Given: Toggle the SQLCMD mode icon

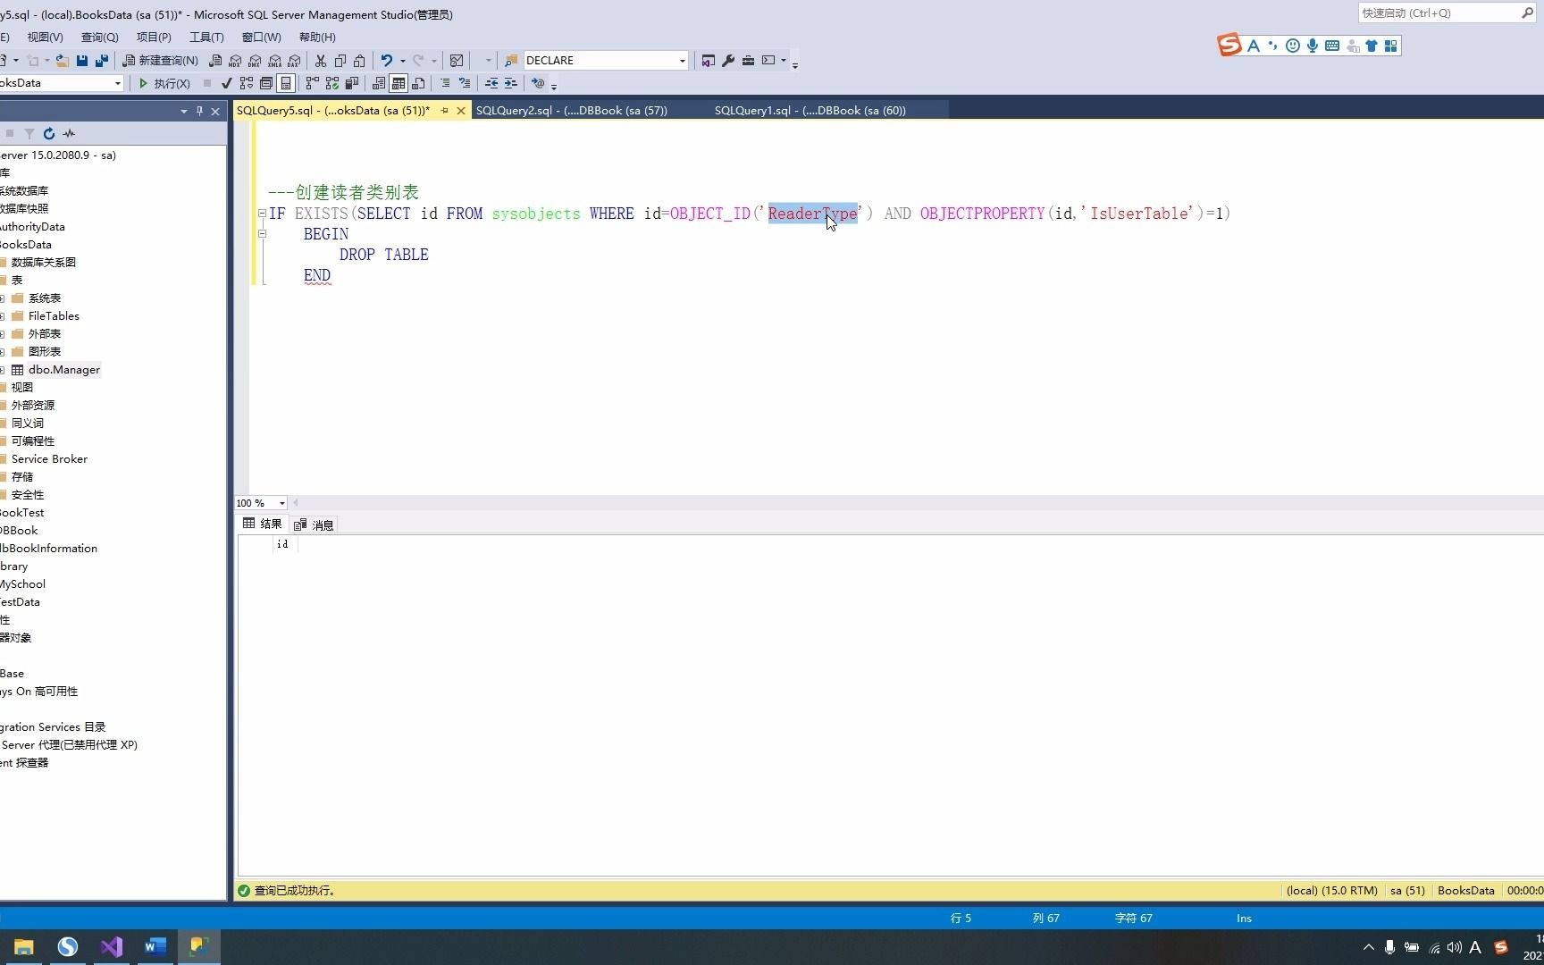Looking at the screenshot, I should [538, 83].
